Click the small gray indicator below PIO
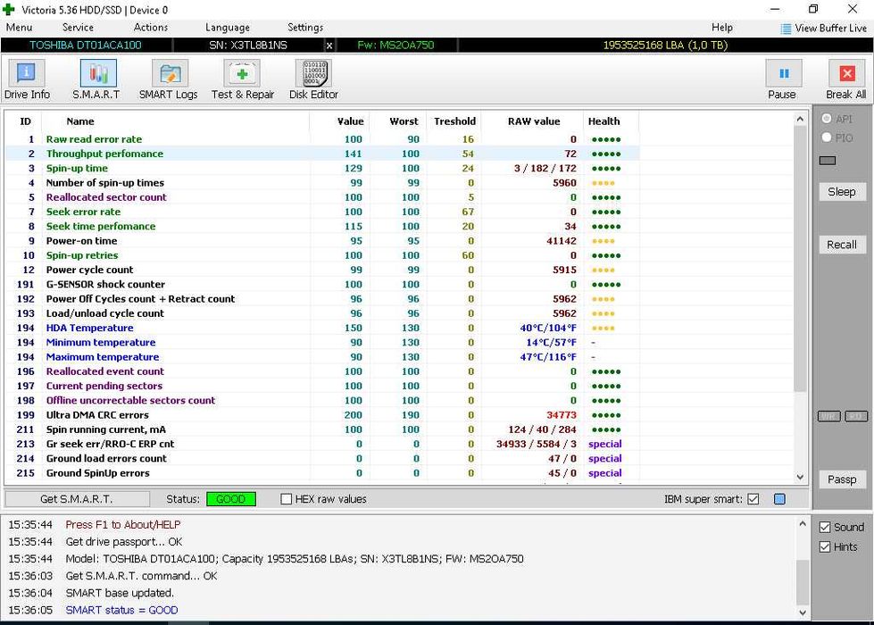The image size is (874, 625). [828, 161]
